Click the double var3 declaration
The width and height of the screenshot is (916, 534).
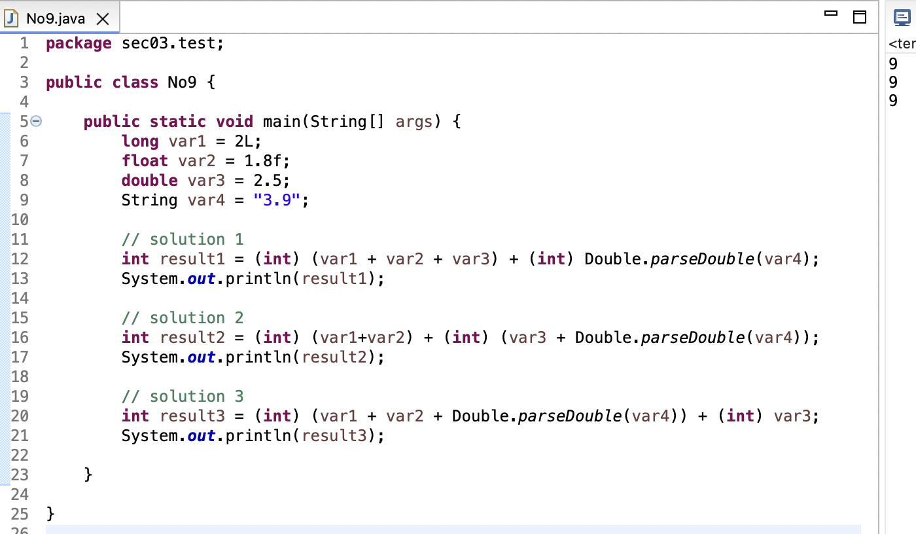coord(206,181)
